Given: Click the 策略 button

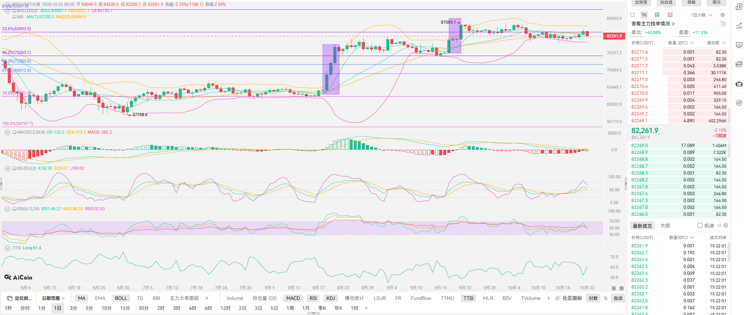Looking at the screenshot, I should (x=692, y=3).
